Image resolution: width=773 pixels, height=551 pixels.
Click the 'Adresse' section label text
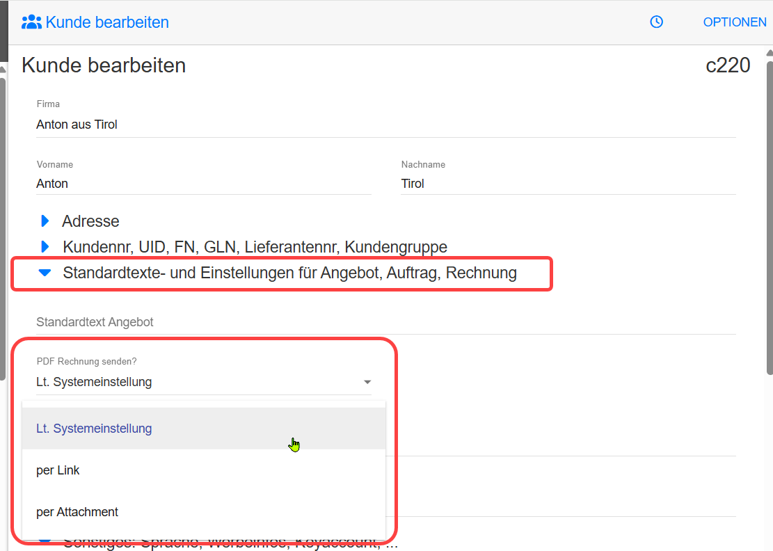[90, 221]
